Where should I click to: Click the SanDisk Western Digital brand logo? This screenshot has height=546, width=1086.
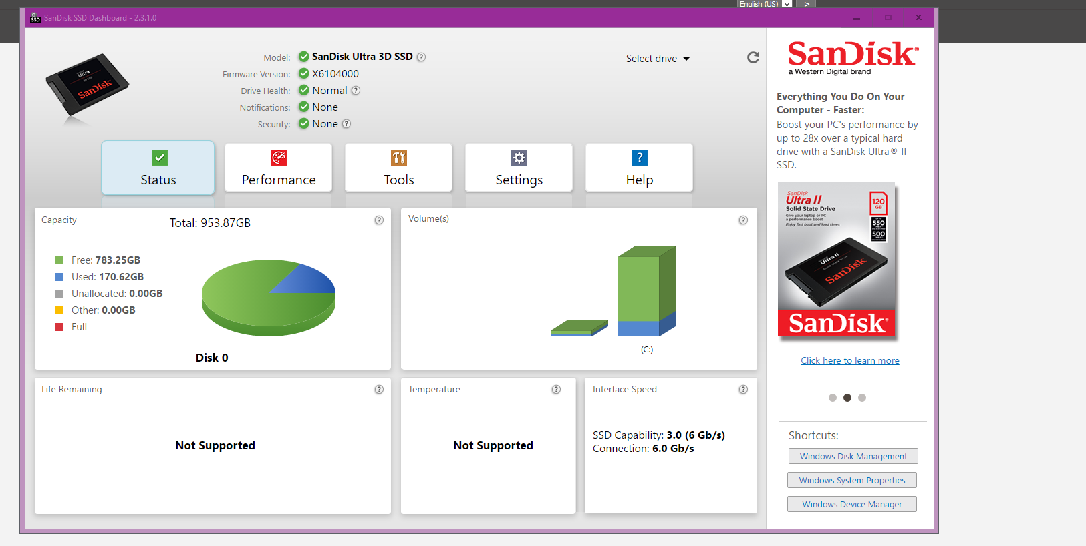click(x=853, y=58)
